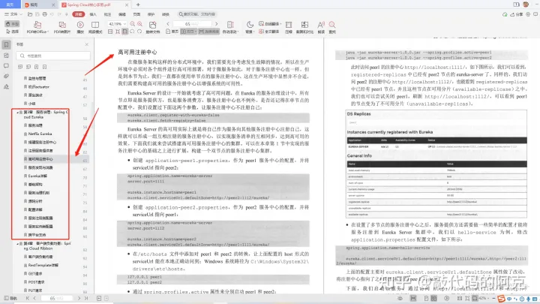Select the GET request bookmark

[35, 274]
